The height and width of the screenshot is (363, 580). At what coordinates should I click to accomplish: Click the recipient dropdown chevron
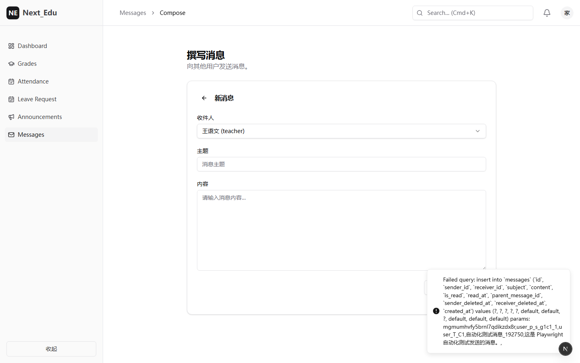tap(478, 131)
